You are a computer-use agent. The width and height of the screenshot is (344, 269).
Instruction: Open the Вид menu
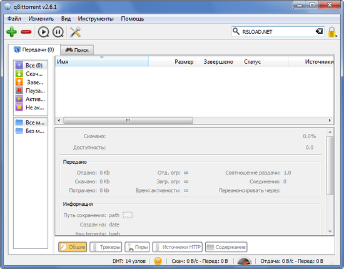coord(66,19)
